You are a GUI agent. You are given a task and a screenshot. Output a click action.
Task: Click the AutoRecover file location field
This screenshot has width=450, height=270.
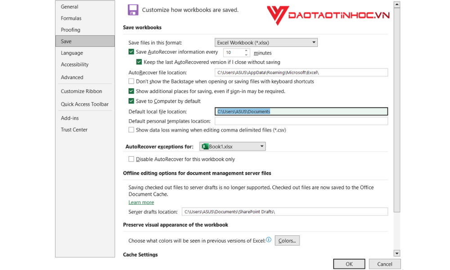301,72
